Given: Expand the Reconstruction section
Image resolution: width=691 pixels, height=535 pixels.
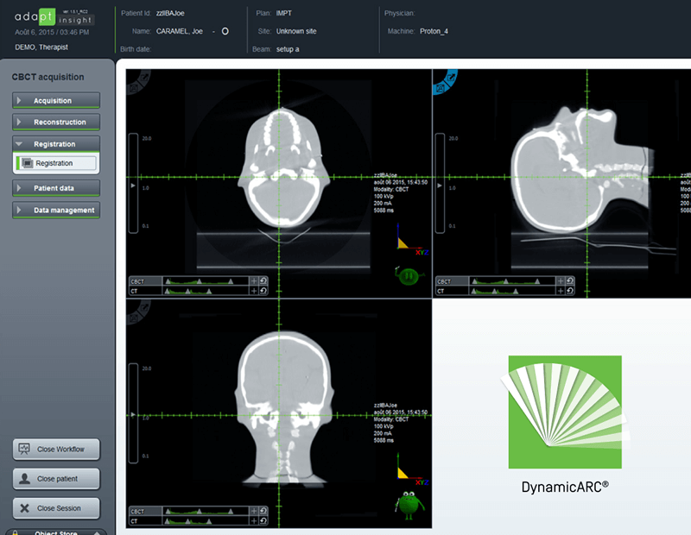Looking at the screenshot, I should tap(56, 122).
